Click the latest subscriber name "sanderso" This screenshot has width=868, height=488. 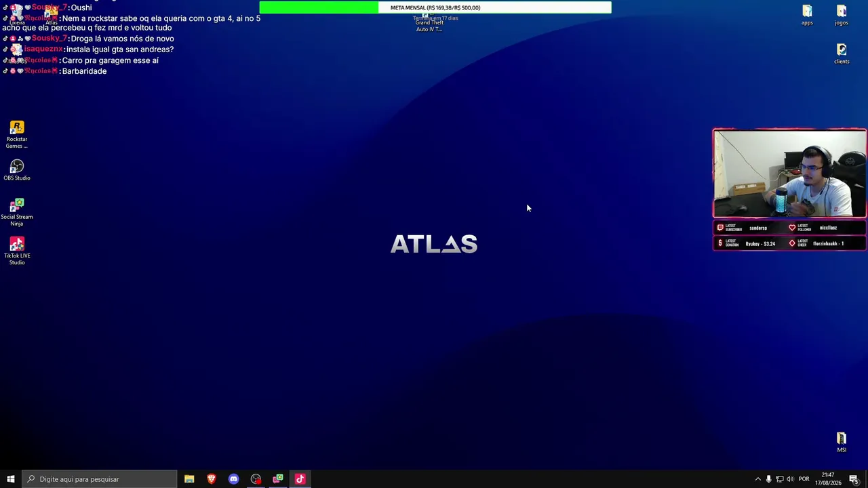758,228
